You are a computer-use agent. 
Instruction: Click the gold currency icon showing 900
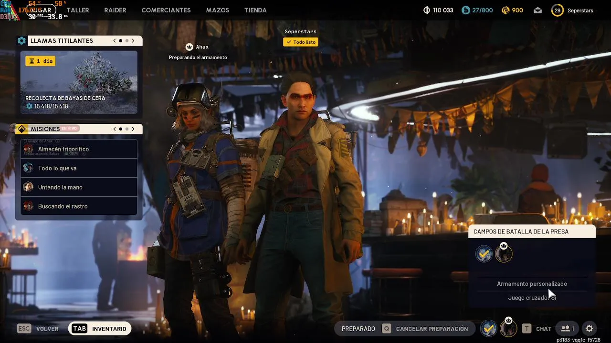(506, 10)
